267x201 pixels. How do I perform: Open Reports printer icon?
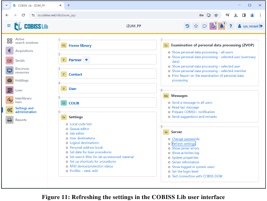pos(10,120)
